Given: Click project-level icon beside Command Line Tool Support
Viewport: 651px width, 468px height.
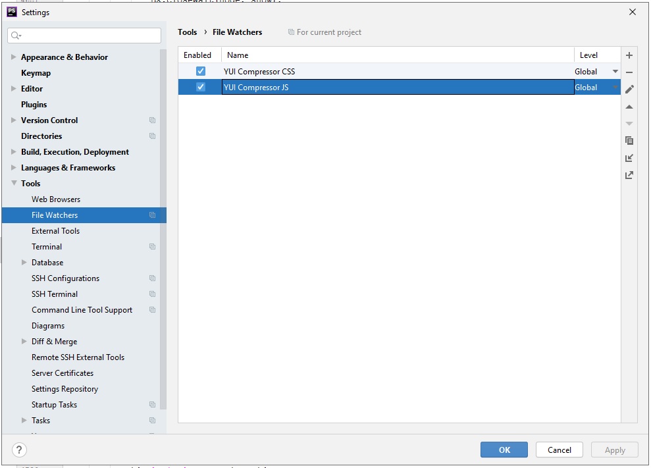Looking at the screenshot, I should coord(152,310).
